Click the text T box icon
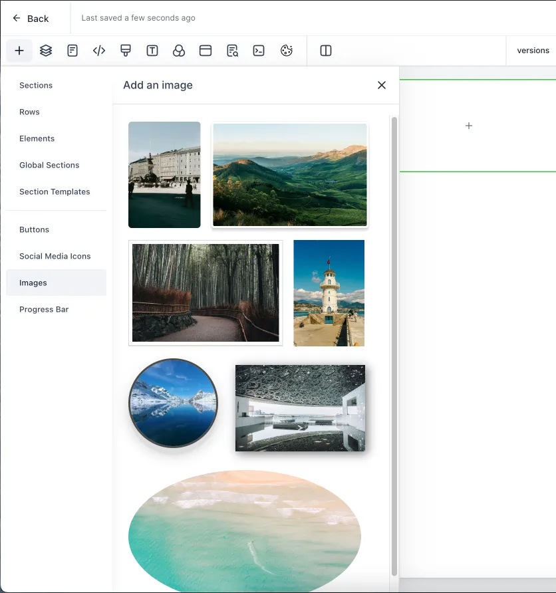The width and height of the screenshot is (556, 593). pos(152,51)
